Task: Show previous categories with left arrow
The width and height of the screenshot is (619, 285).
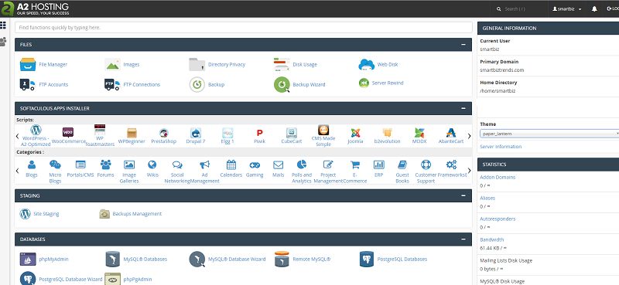Action: pos(17,171)
